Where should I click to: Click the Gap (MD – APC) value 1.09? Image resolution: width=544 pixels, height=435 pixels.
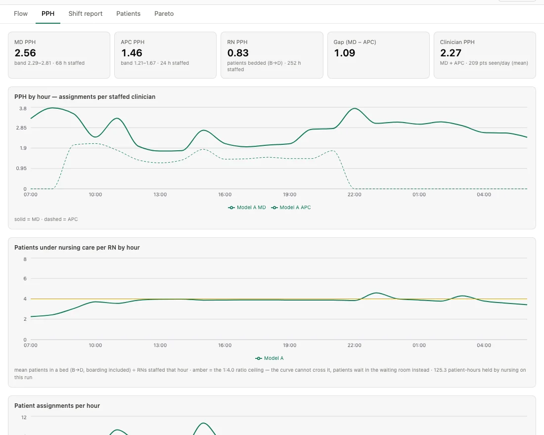(x=345, y=53)
